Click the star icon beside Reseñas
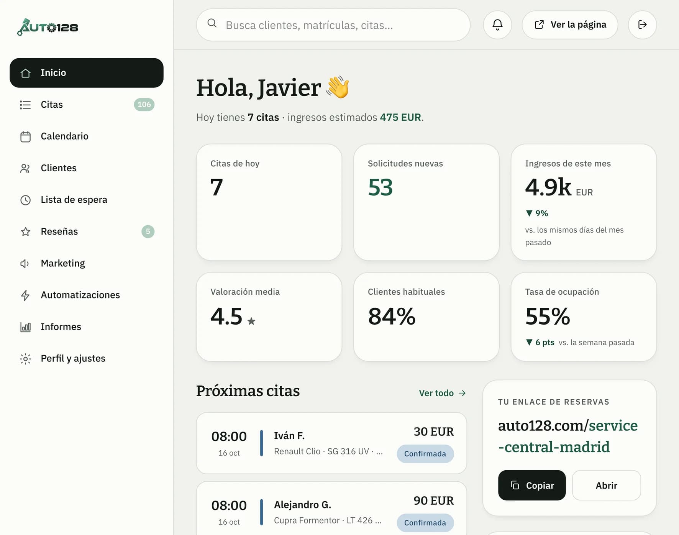This screenshot has width=679, height=535. click(25, 231)
